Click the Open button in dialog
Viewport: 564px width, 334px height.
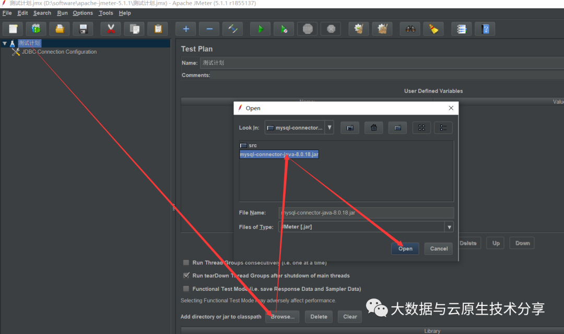coord(405,249)
